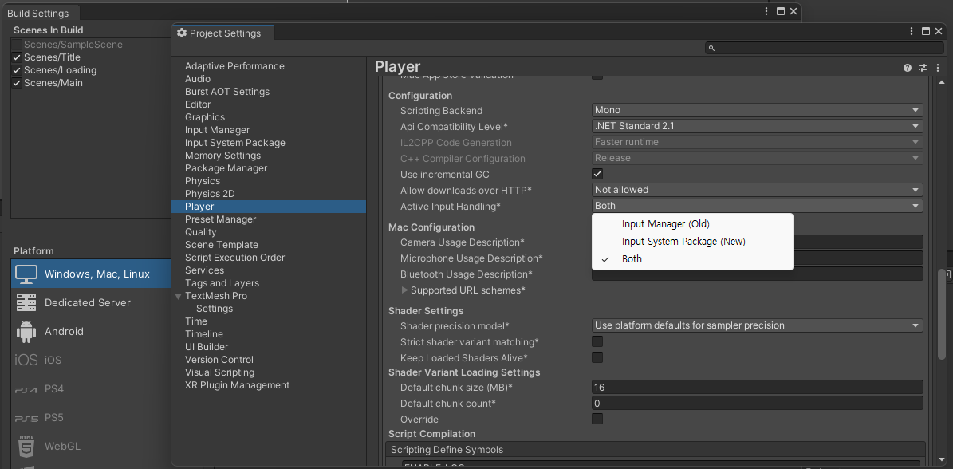Edit Default chunk count field
953x469 pixels.
tap(758, 403)
